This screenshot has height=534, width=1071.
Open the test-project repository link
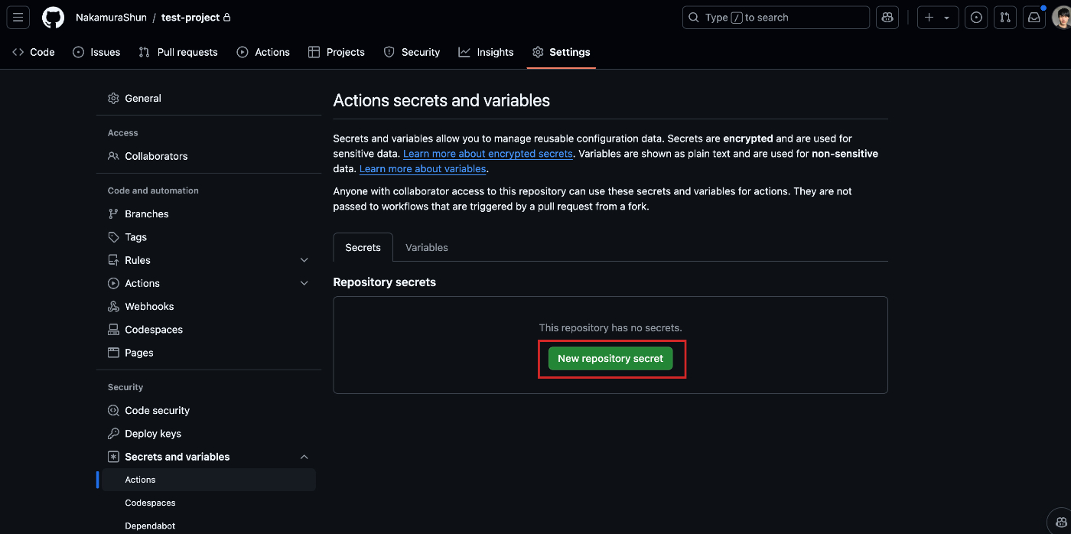click(190, 17)
